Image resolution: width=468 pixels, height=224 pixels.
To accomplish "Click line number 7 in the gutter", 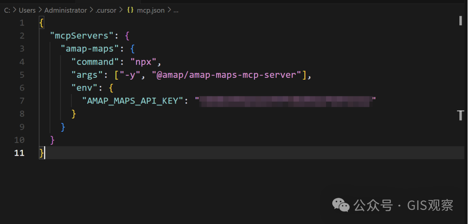I will pos(22,100).
